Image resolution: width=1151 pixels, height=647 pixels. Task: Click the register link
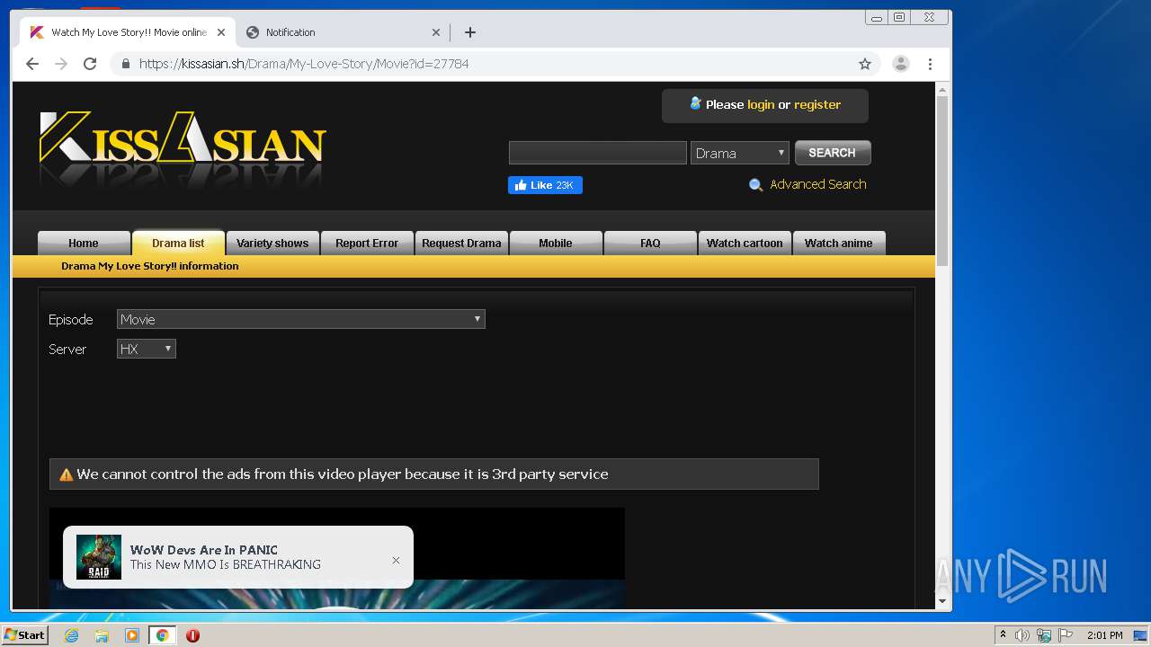click(817, 104)
